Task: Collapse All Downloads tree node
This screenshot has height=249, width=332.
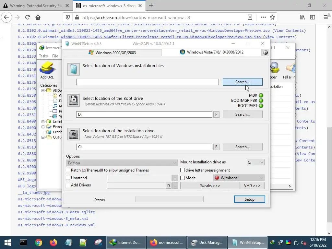Action: point(43,90)
